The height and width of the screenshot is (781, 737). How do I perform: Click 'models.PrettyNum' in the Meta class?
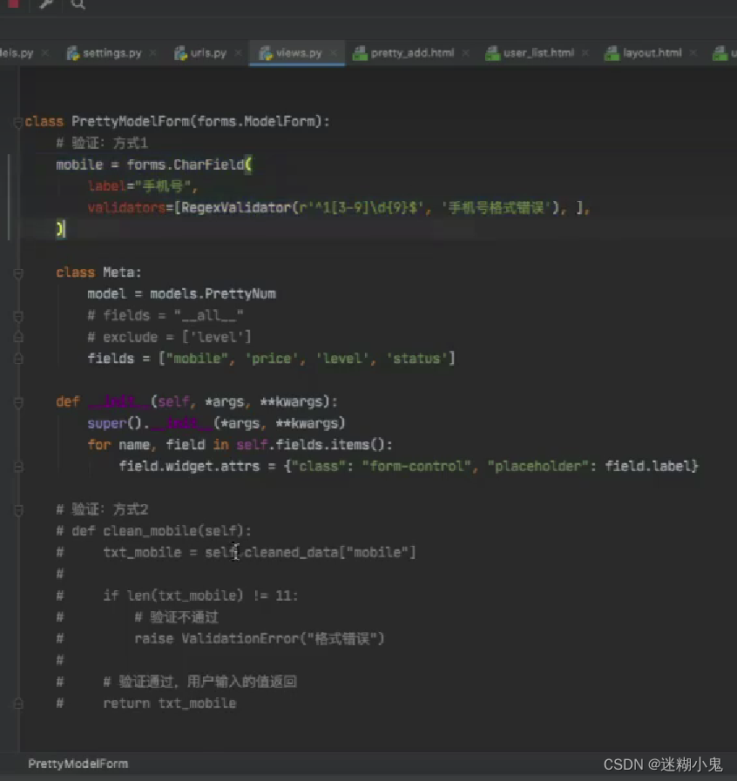point(213,294)
